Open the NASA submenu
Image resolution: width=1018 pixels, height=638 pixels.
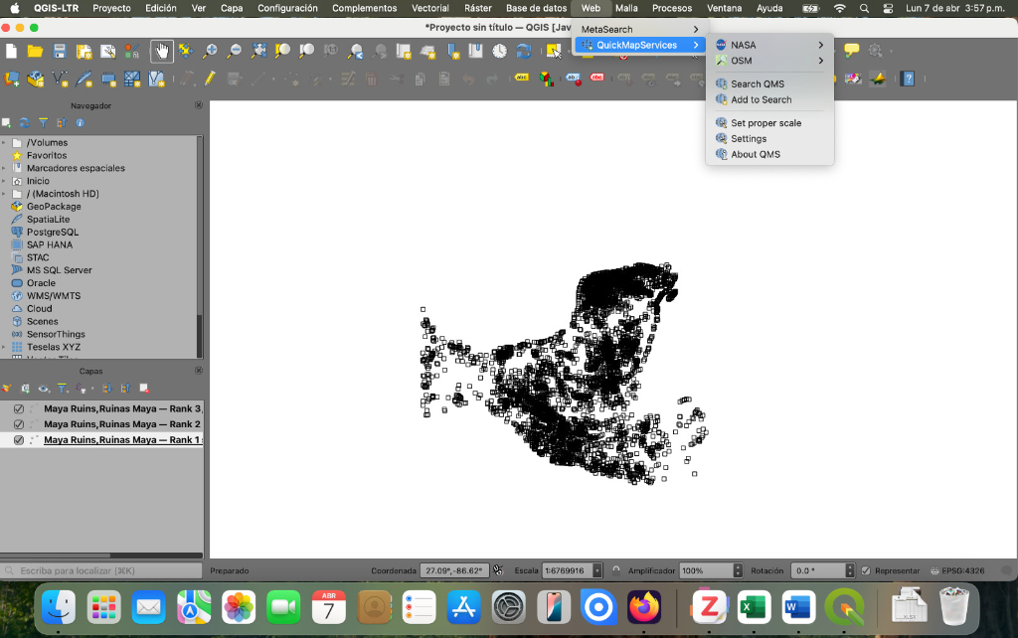[769, 45]
